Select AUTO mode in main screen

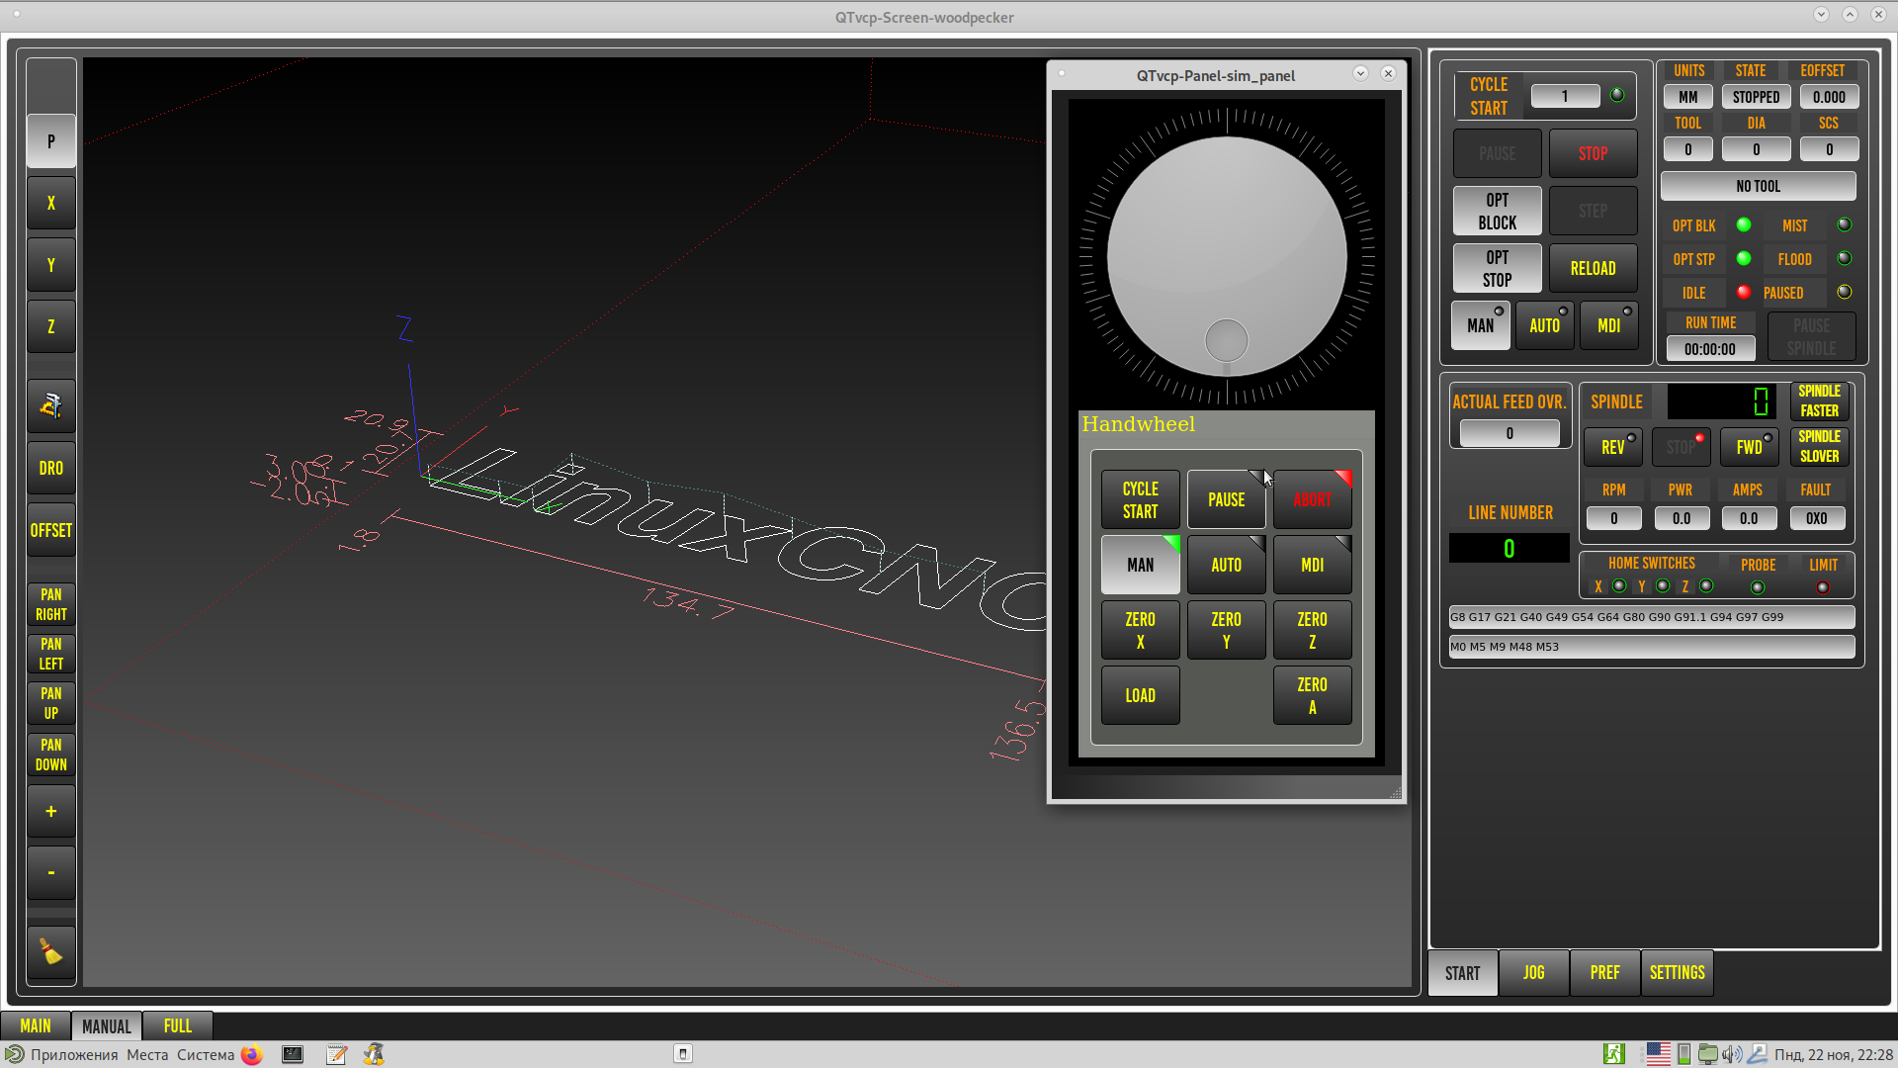[x=1545, y=325]
